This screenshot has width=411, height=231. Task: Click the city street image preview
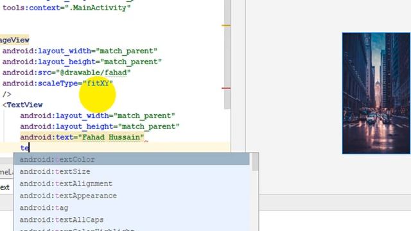pos(376,93)
